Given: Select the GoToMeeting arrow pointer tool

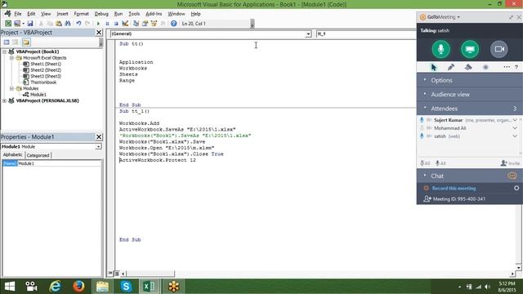Looking at the screenshot, I should [434, 67].
